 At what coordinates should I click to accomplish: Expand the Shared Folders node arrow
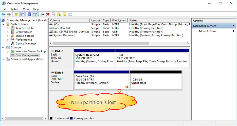[x=8, y=36]
